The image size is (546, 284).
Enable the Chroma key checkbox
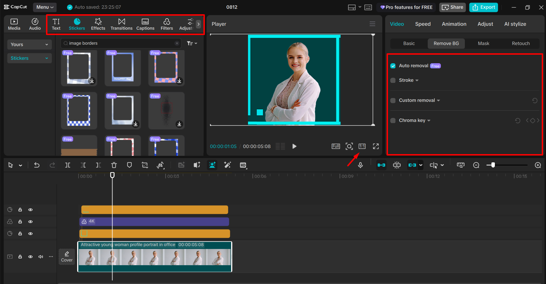point(393,120)
